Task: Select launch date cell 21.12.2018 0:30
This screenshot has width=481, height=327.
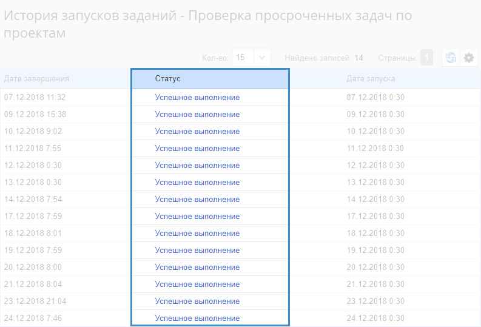Action: (x=375, y=285)
